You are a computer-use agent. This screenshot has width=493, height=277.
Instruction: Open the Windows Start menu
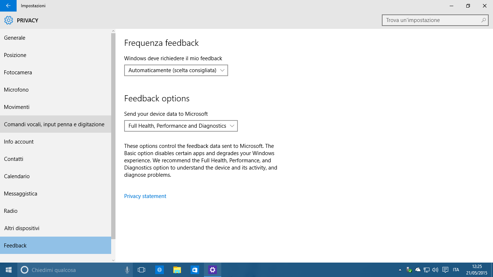[9, 270]
